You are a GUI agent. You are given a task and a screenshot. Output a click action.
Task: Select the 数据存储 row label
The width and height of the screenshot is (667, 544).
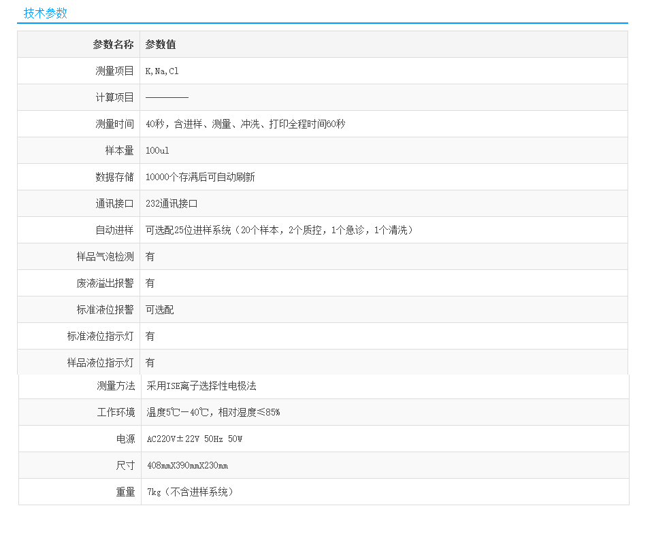click(x=114, y=177)
